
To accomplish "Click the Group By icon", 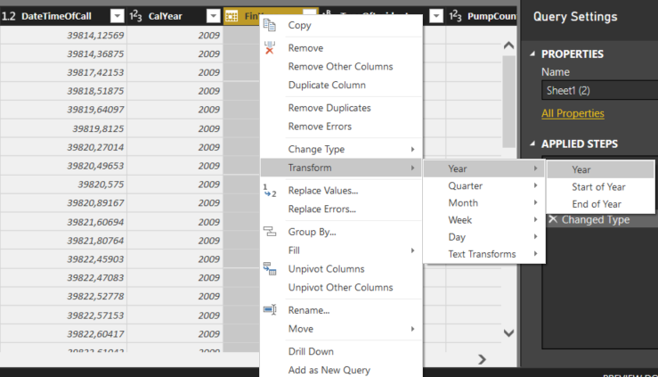I will click(270, 232).
